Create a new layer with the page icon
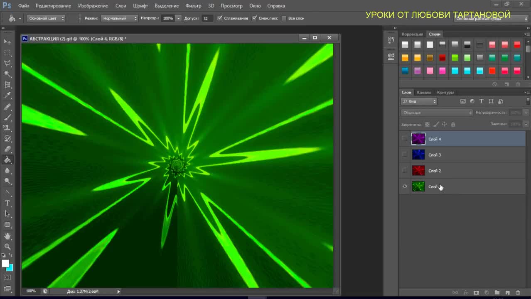 pos(507,293)
